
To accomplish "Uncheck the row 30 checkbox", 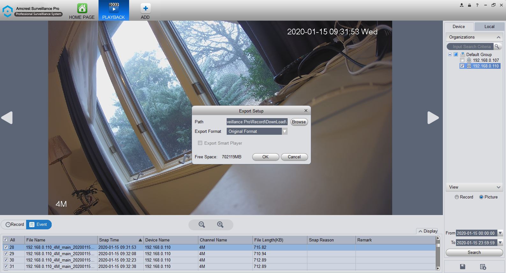I will (x=5, y=260).
